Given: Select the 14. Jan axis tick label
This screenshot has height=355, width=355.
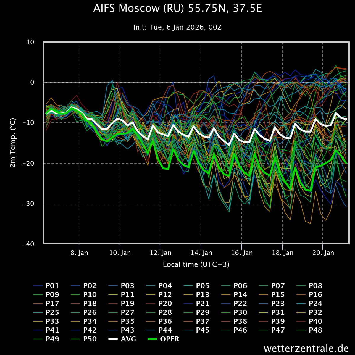Looking at the screenshot, I should [201, 253].
